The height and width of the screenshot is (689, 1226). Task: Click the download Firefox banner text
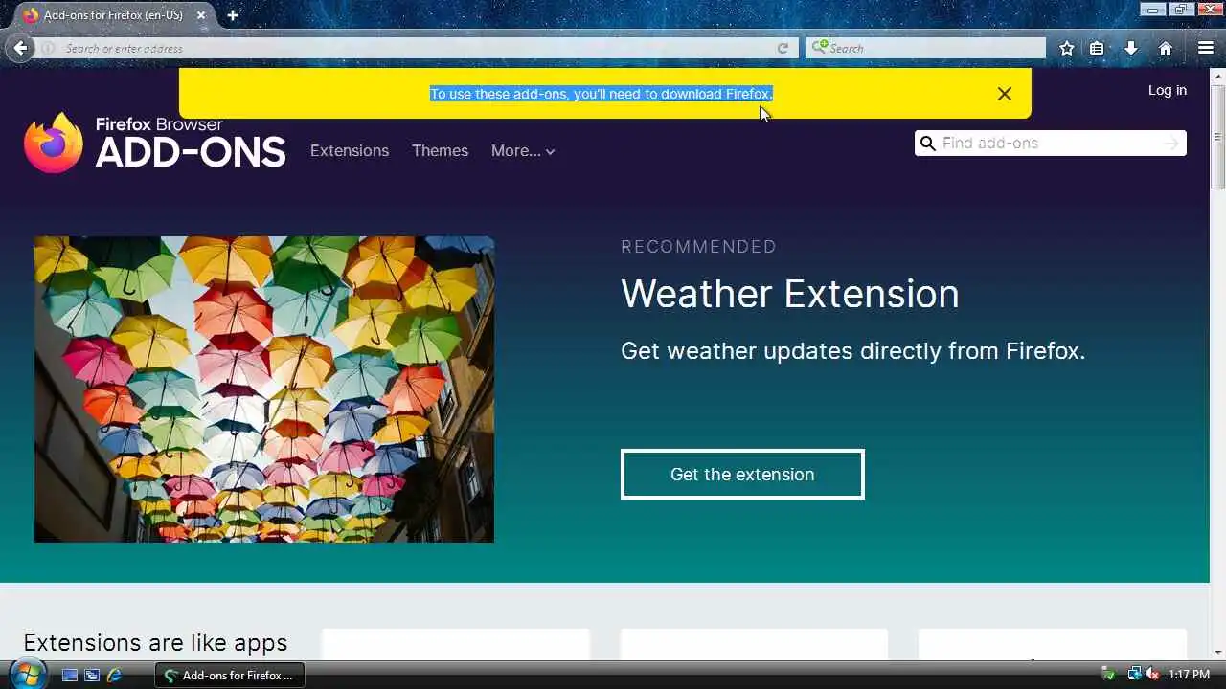(601, 94)
